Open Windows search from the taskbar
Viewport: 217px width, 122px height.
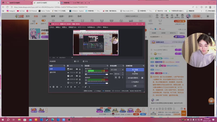point(8,120)
